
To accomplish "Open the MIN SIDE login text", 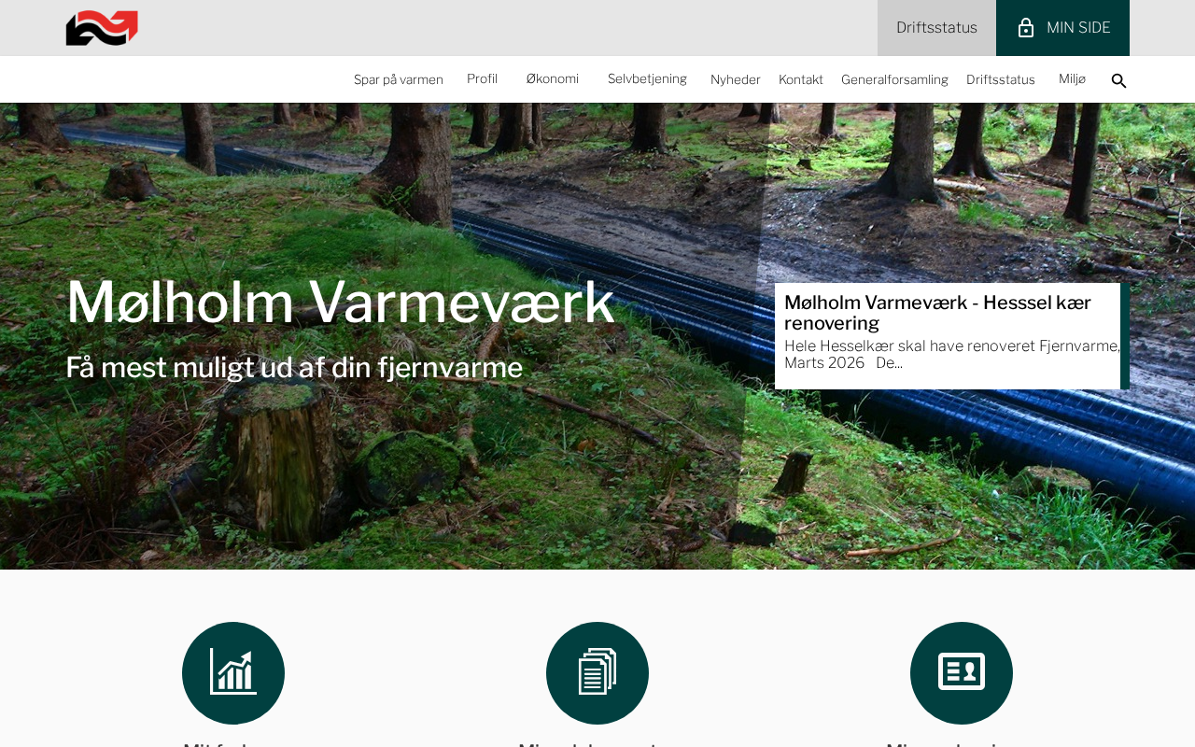I will tap(1078, 28).
